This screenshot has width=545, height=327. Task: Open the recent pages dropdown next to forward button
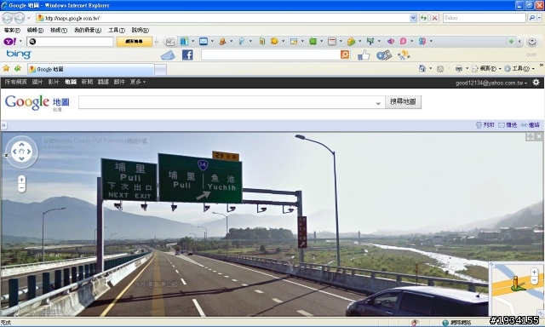click(x=28, y=18)
